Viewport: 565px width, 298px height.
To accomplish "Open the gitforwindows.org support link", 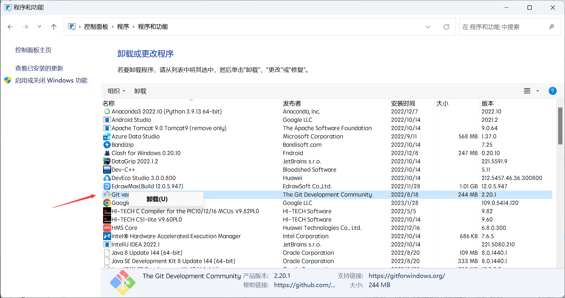I will 407,276.
